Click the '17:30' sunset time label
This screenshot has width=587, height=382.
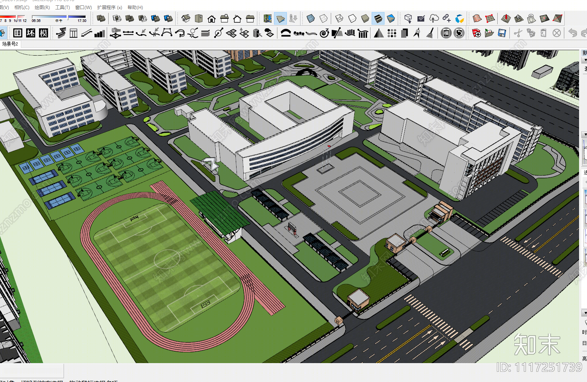82,21
